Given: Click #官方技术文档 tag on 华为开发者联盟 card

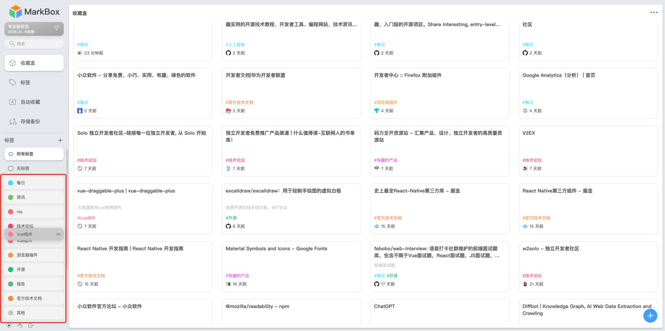Looking at the screenshot, I should 239,102.
